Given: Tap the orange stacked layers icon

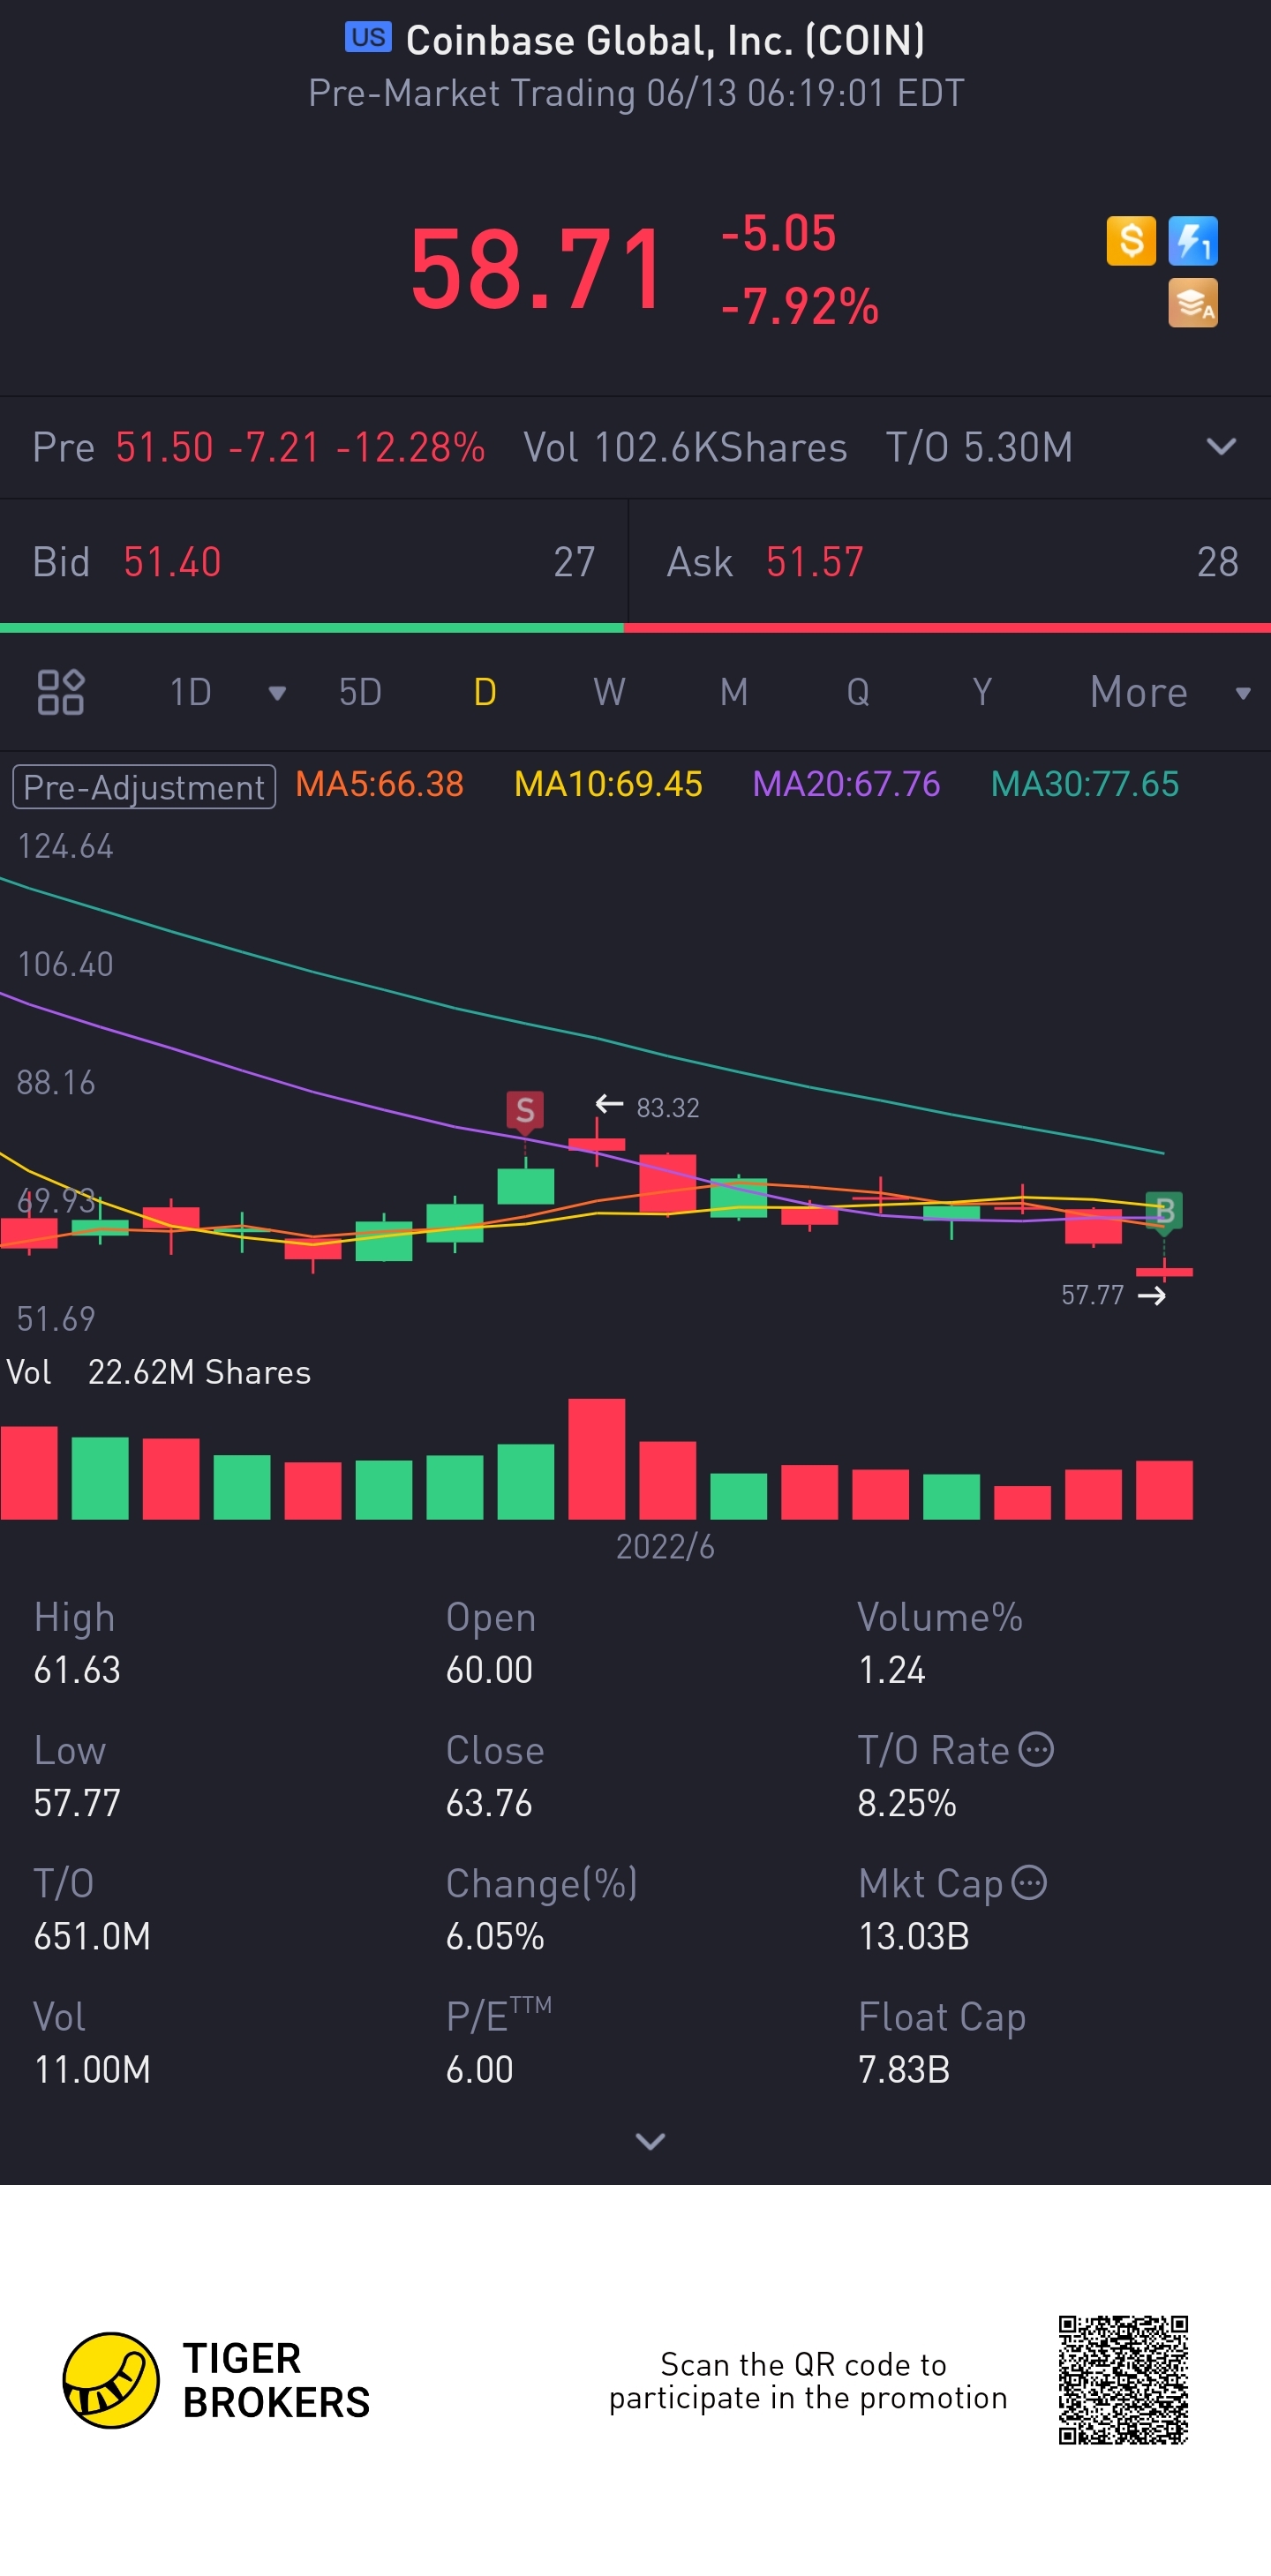Looking at the screenshot, I should (1193, 303).
